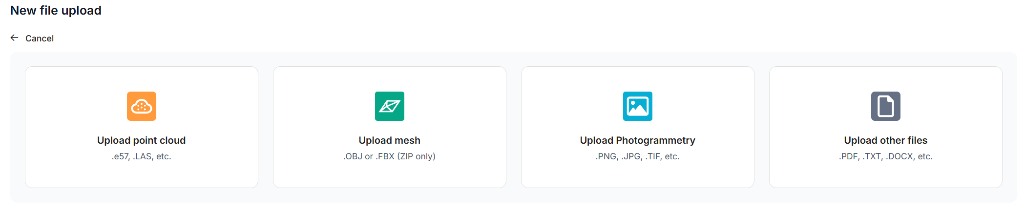Click the ".OBJ or .FBX (ZIP only)" text
This screenshot has width=1025, height=209.
tap(390, 156)
